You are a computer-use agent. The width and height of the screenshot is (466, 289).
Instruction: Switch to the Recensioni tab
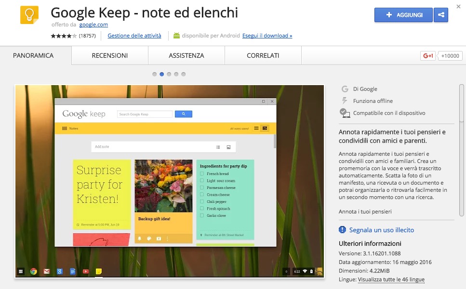(x=109, y=56)
